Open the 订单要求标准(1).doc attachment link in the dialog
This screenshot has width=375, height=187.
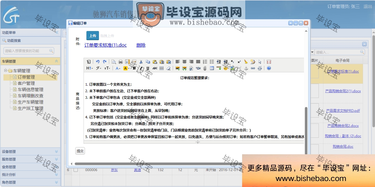tap(106, 45)
